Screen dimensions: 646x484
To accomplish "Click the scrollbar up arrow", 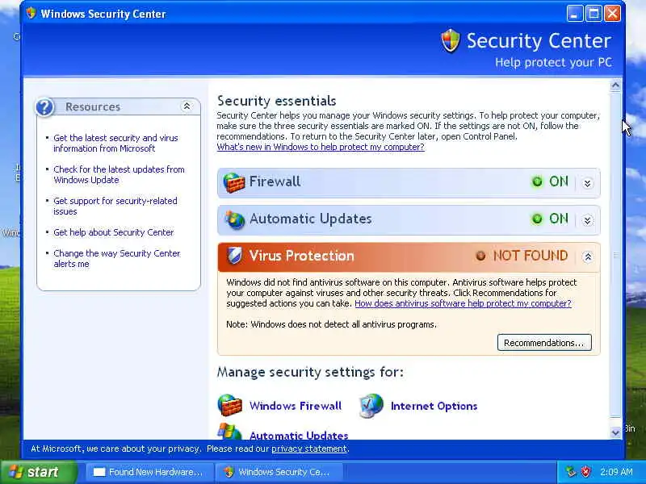I will 615,86.
